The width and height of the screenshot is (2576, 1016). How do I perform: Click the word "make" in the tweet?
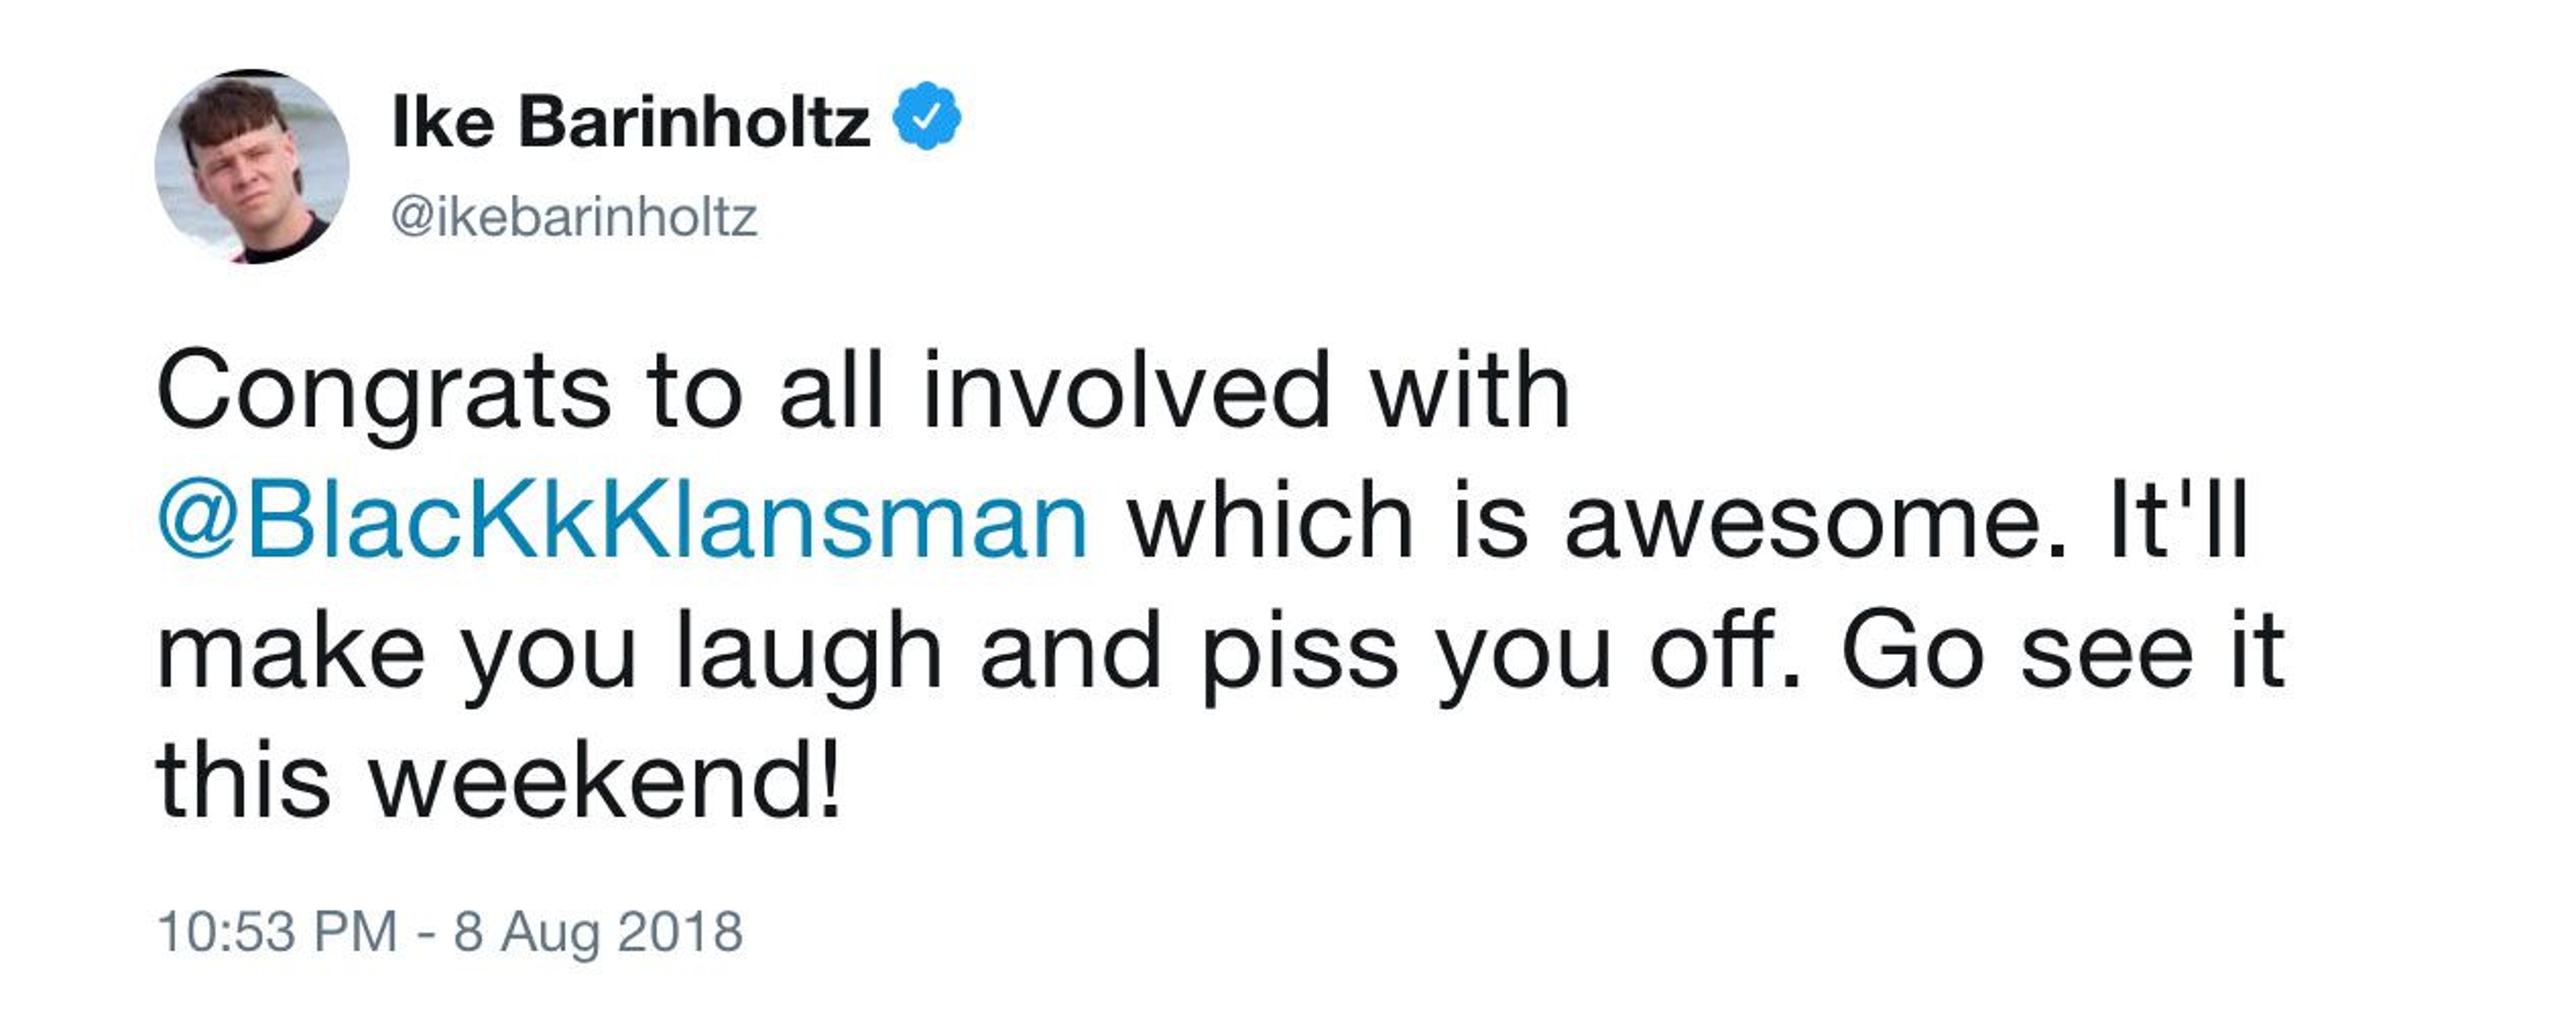[x=291, y=652]
